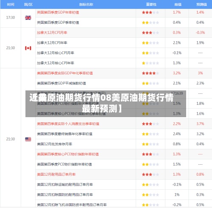This screenshot has width=212, height=208.
Task: Click one-star rating for 加拿大12月核心CPI年率
Action: pos(151,63)
